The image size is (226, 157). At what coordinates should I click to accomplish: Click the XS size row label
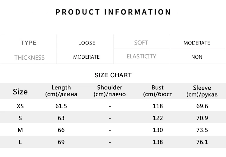tap(20, 106)
